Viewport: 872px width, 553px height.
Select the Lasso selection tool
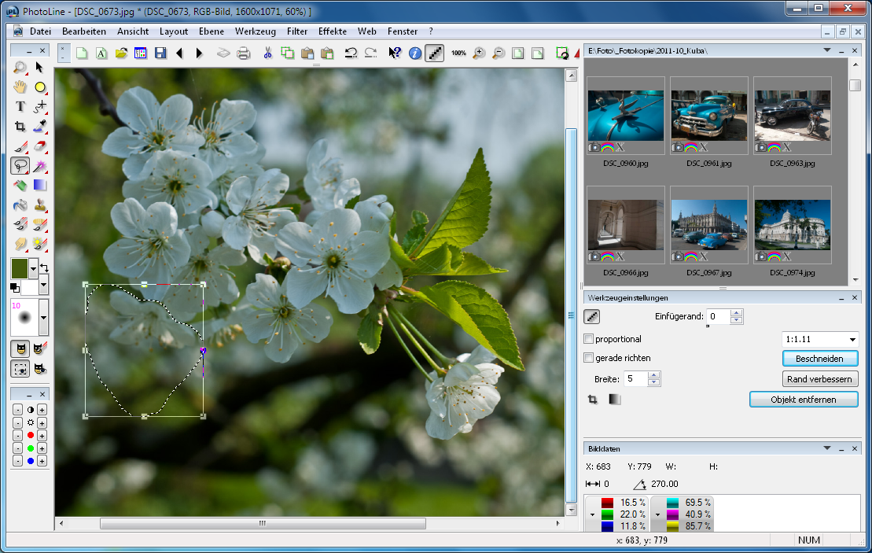point(20,166)
